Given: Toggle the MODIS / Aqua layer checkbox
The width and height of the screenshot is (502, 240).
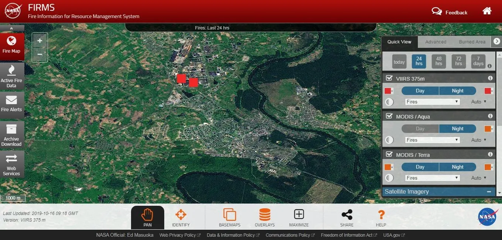Looking at the screenshot, I should click(389, 116).
